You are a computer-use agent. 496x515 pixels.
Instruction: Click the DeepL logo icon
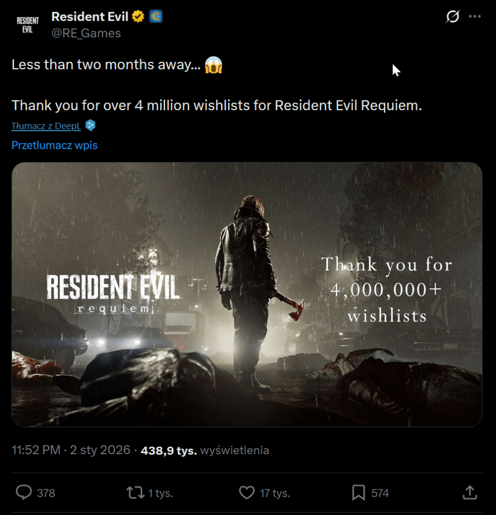[91, 125]
